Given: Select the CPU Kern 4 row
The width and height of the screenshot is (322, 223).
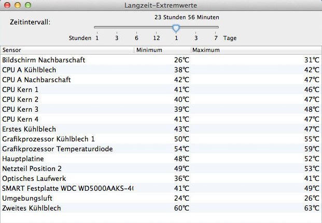Looking at the screenshot, I should (x=161, y=119).
